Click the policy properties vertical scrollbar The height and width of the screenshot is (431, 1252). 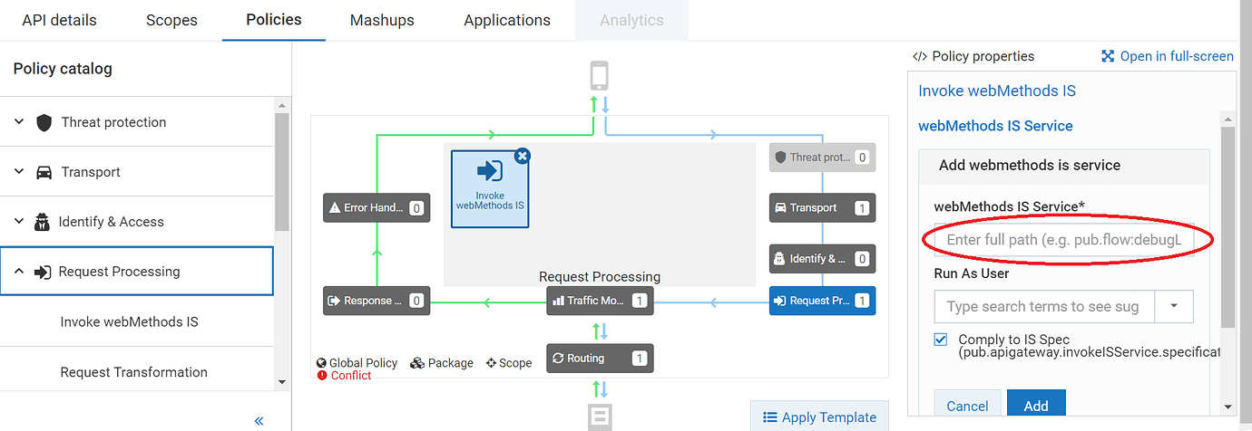(1228, 226)
